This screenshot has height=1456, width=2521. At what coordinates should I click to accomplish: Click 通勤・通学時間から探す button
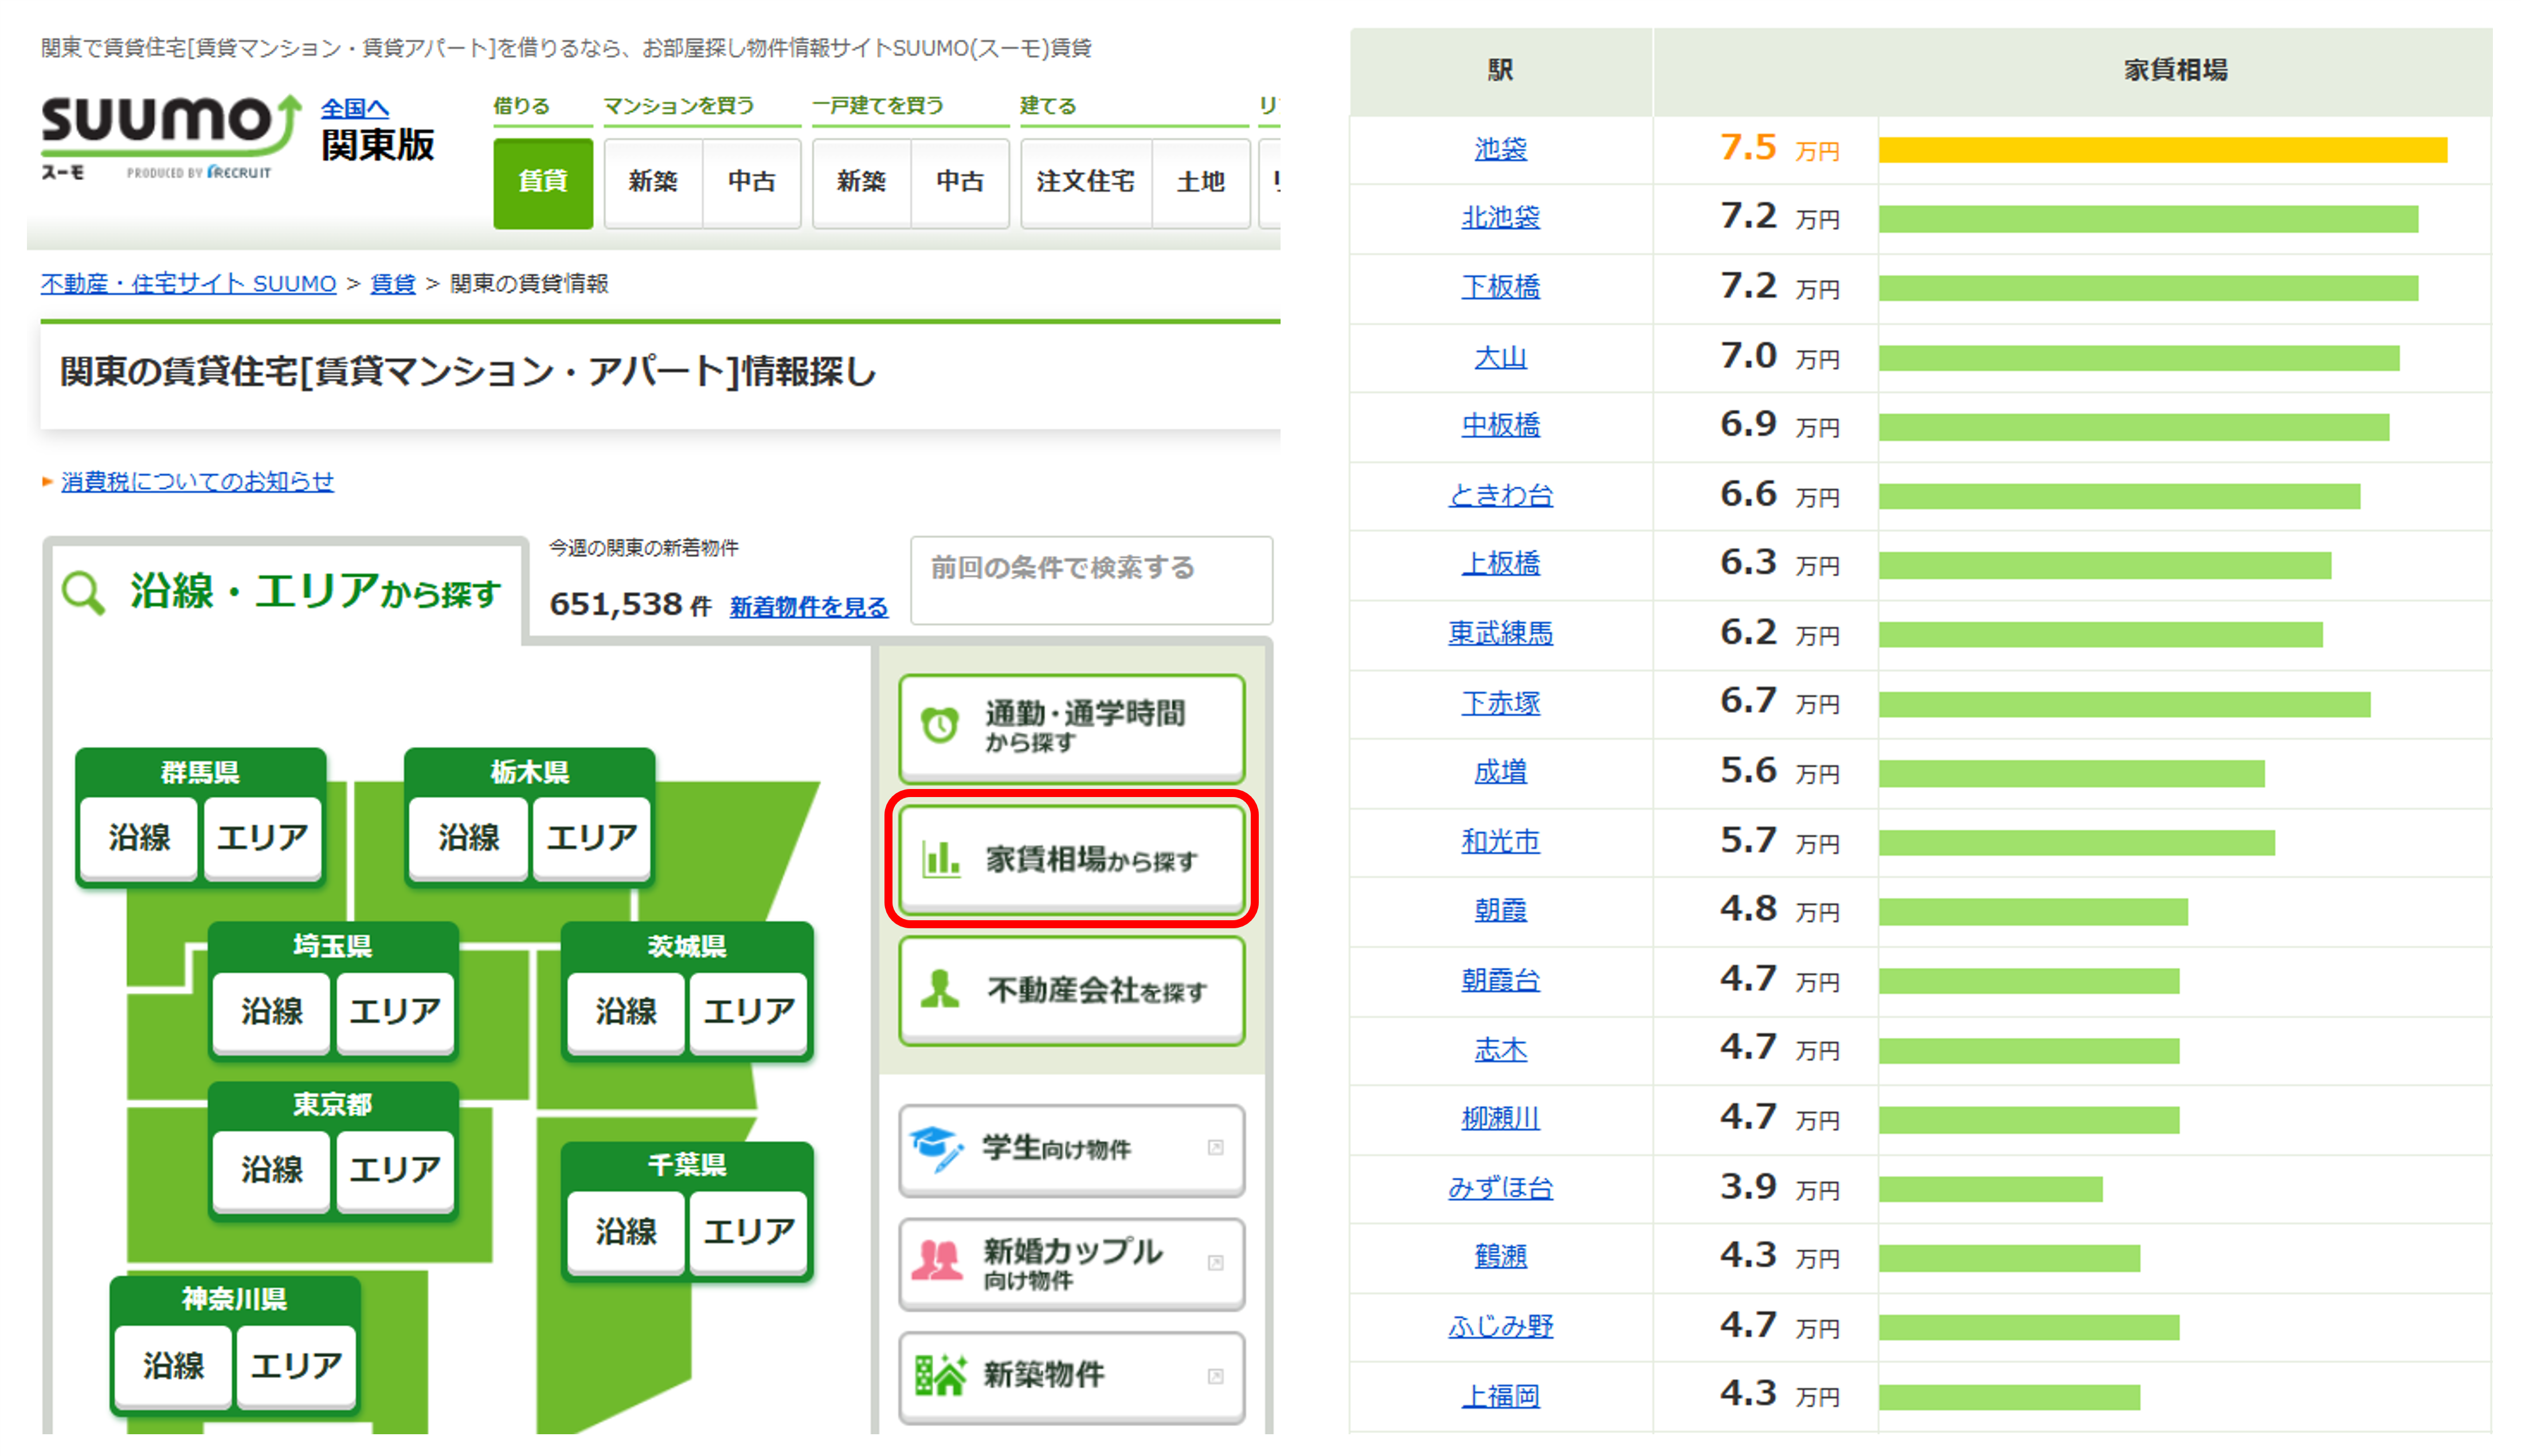(x=1071, y=728)
